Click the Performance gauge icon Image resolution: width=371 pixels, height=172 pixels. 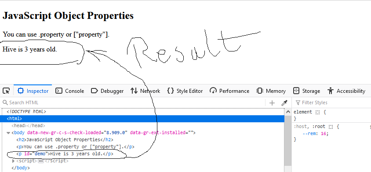tap(213, 91)
